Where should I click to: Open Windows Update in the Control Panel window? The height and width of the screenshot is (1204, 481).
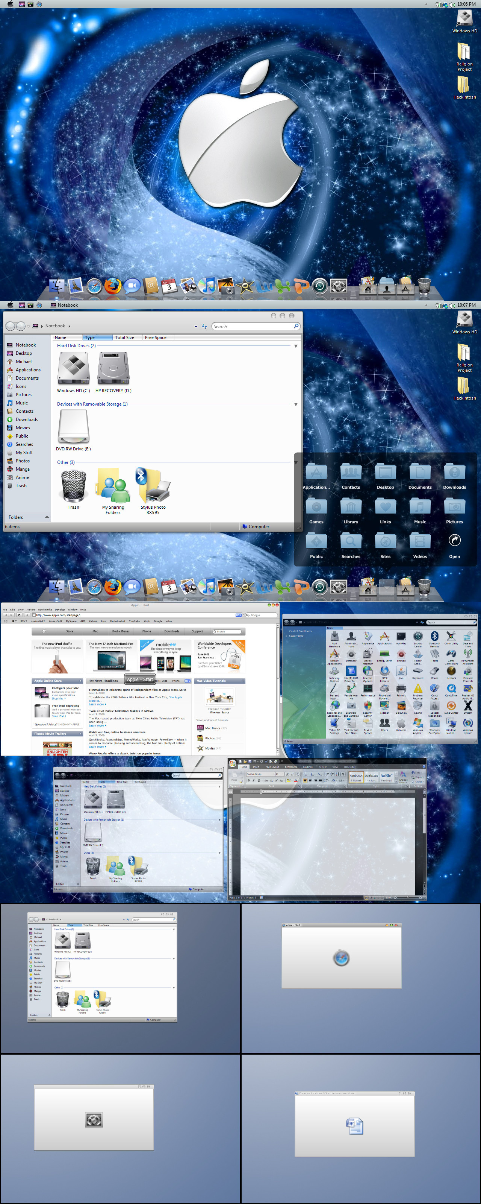coord(468,725)
